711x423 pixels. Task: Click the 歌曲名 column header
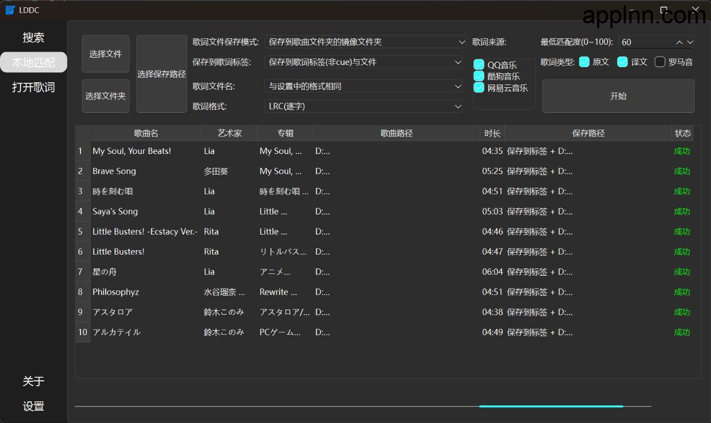pos(146,133)
